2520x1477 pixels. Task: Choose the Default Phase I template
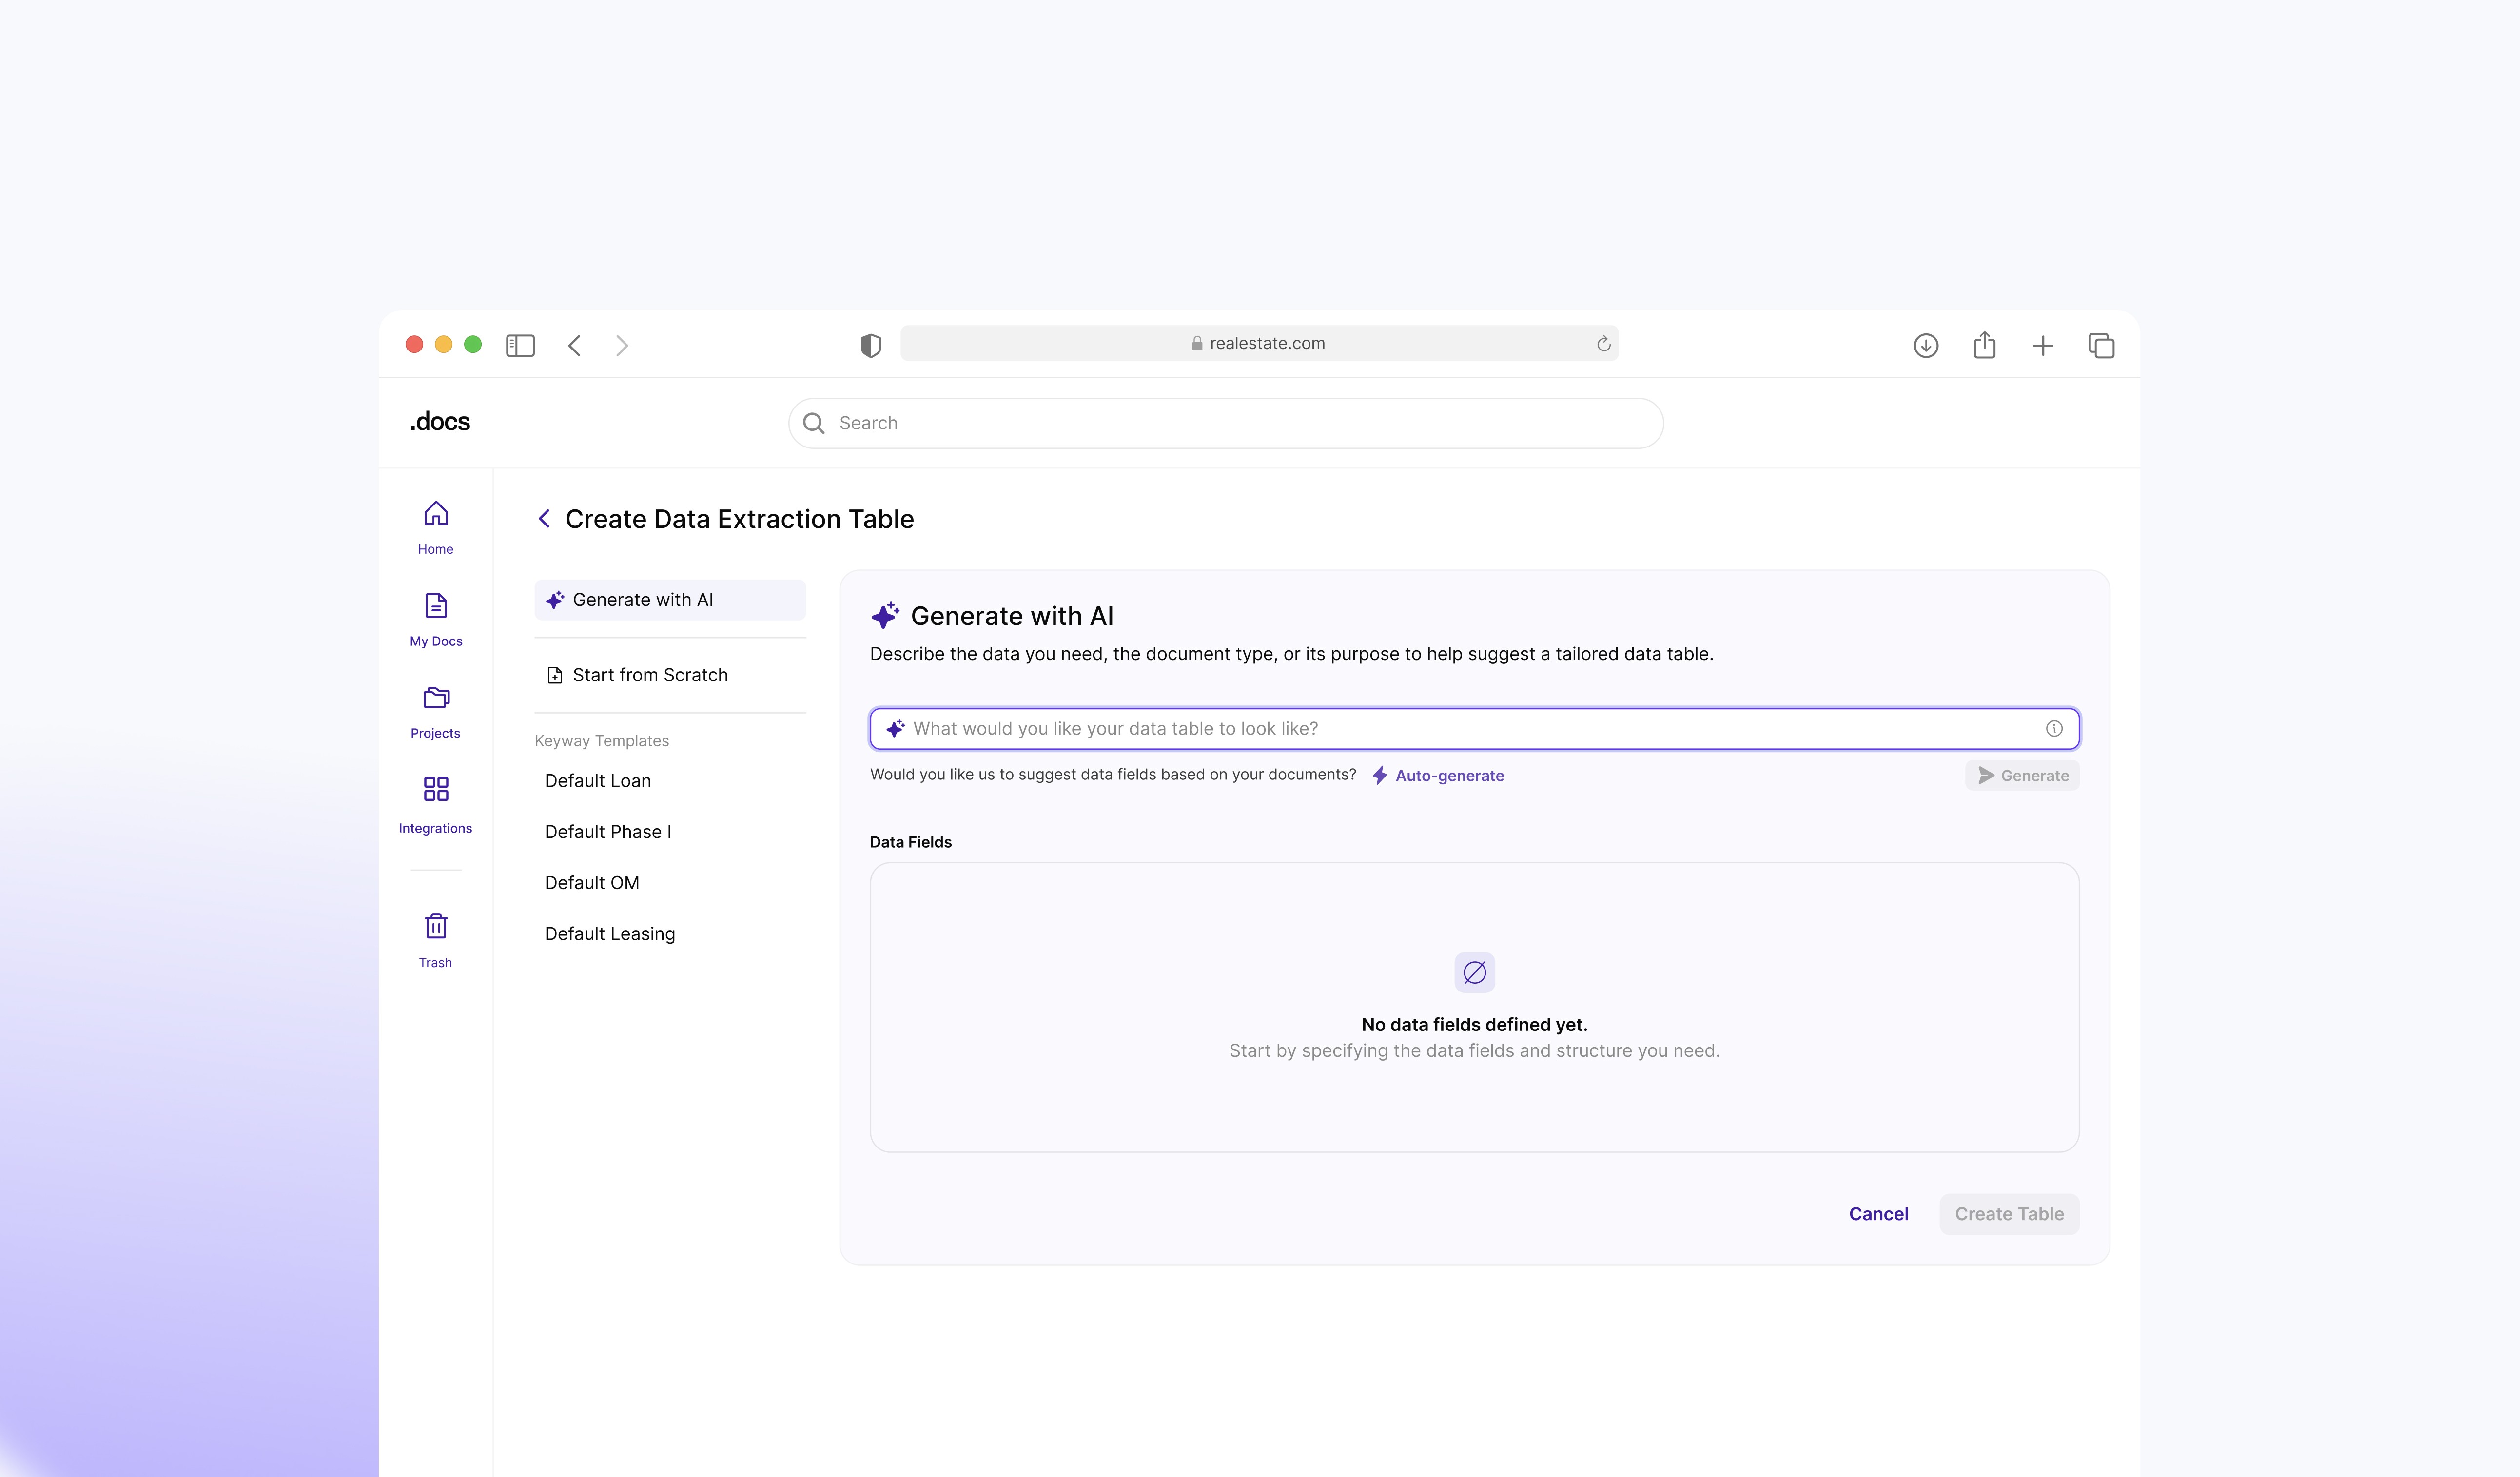coord(607,832)
